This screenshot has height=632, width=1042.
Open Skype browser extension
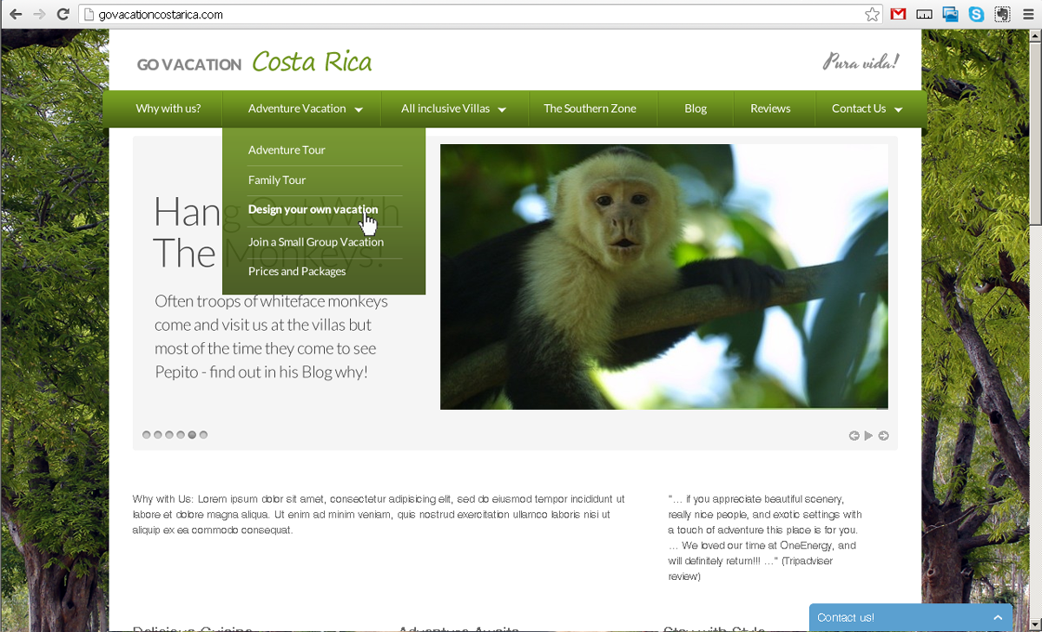click(x=976, y=13)
